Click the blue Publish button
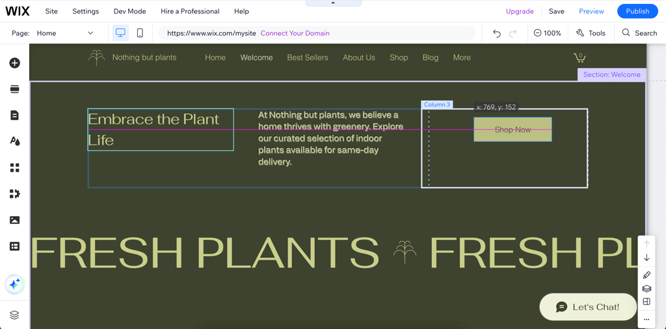Image resolution: width=666 pixels, height=329 pixels. [x=637, y=11]
